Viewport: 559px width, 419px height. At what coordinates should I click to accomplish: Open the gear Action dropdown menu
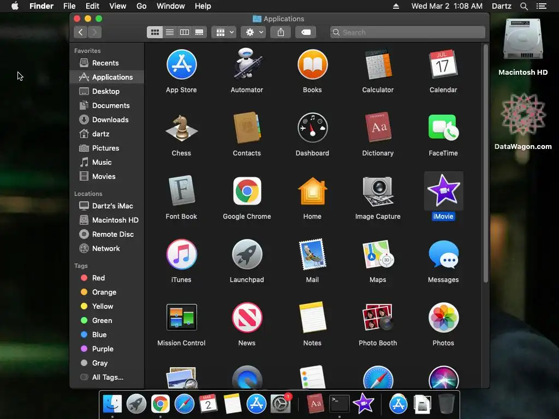(253, 32)
